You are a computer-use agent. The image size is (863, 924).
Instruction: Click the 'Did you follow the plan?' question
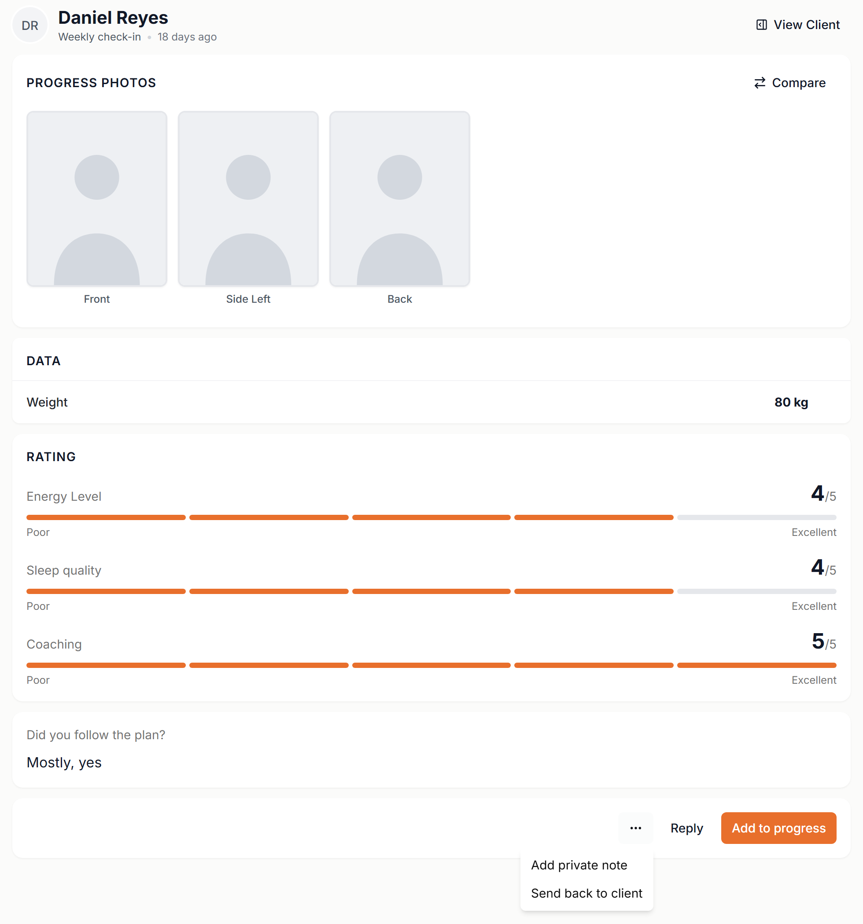tap(96, 735)
